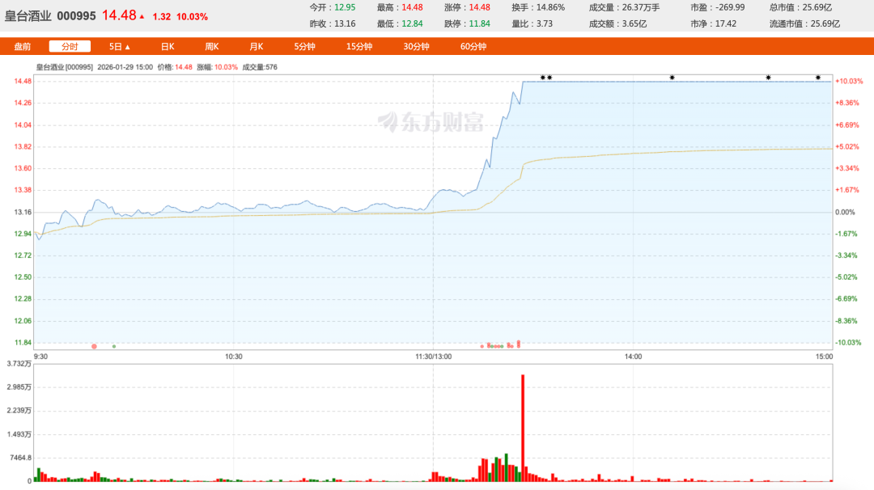Image resolution: width=874 pixels, height=490 pixels.
Task: Click the +10.03% right axis label
Action: [x=849, y=82]
